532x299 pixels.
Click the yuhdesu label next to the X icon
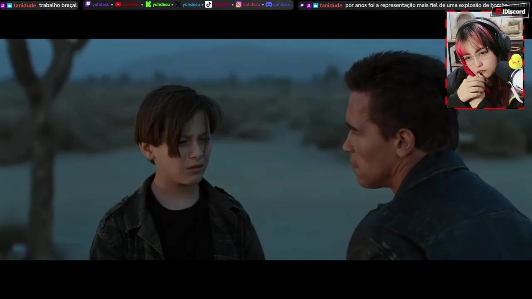(191, 5)
